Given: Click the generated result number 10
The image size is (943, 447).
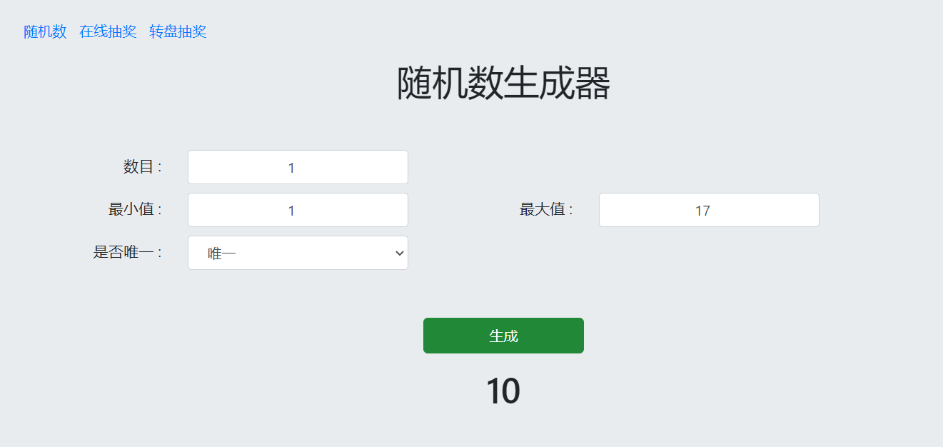Looking at the screenshot, I should 504,390.
